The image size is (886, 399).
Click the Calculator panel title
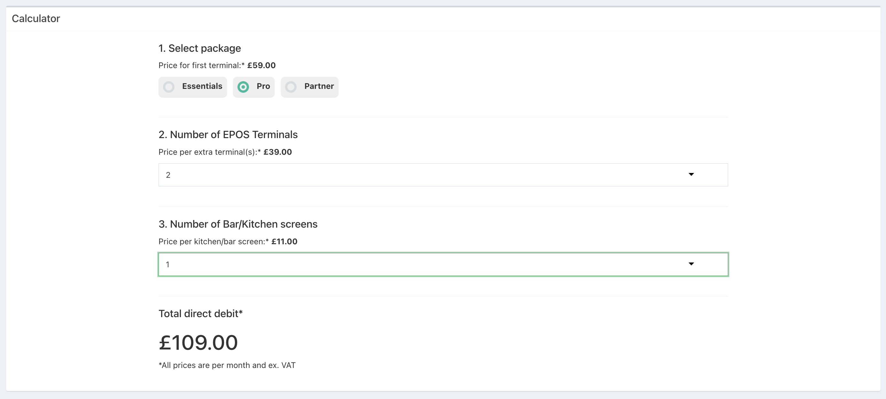coord(36,19)
